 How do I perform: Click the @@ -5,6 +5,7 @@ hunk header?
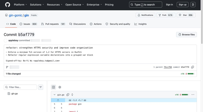(x=77, y=100)
